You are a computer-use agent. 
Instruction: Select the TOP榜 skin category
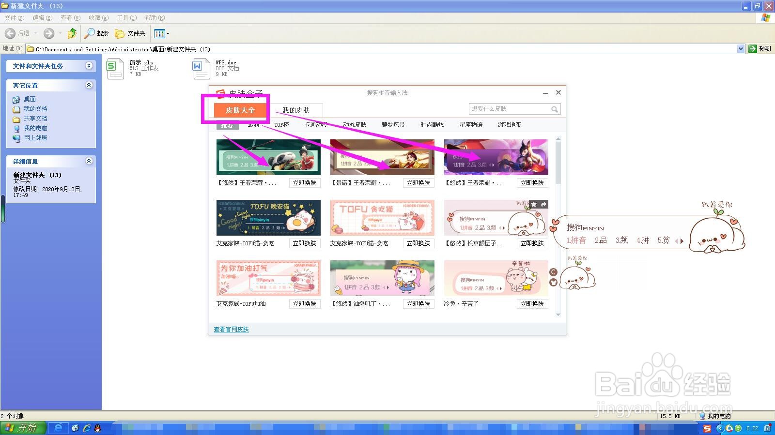pos(281,125)
